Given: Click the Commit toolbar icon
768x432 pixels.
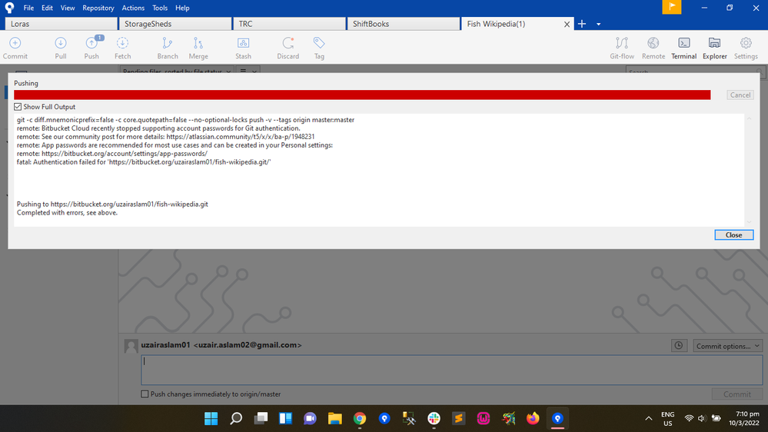Looking at the screenshot, I should coord(15,48).
